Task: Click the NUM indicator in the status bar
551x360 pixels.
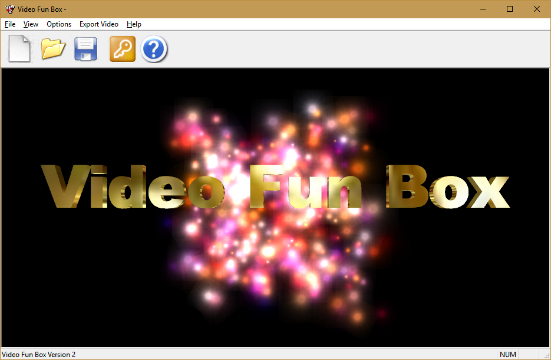Action: 508,354
